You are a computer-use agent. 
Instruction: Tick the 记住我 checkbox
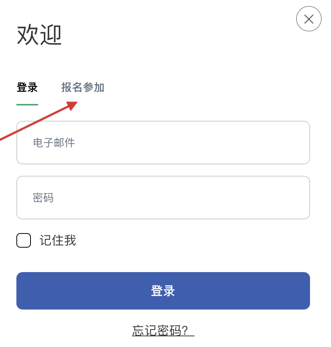[24, 240]
